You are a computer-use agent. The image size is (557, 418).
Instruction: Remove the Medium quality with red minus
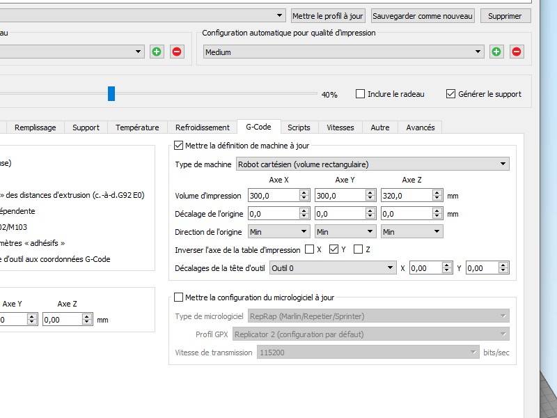pos(517,52)
